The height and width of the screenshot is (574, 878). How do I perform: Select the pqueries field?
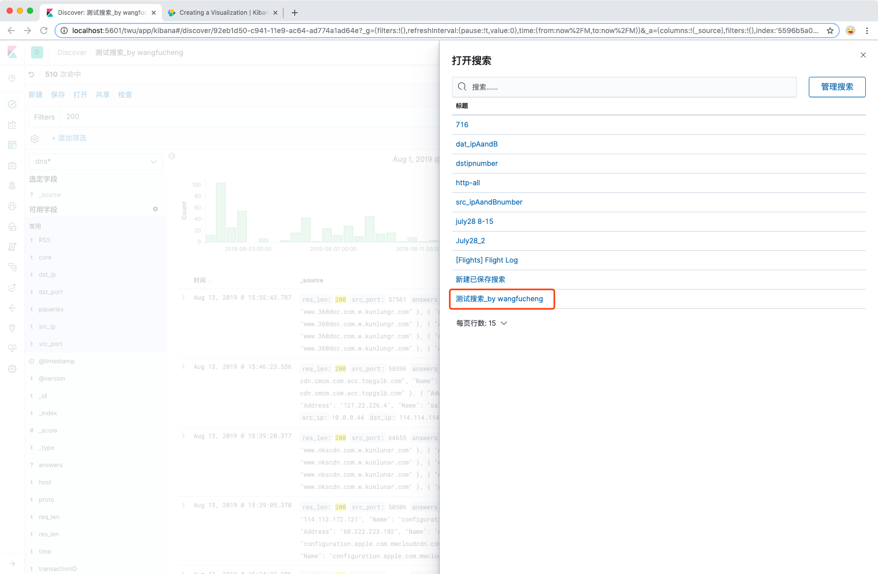[x=51, y=309]
